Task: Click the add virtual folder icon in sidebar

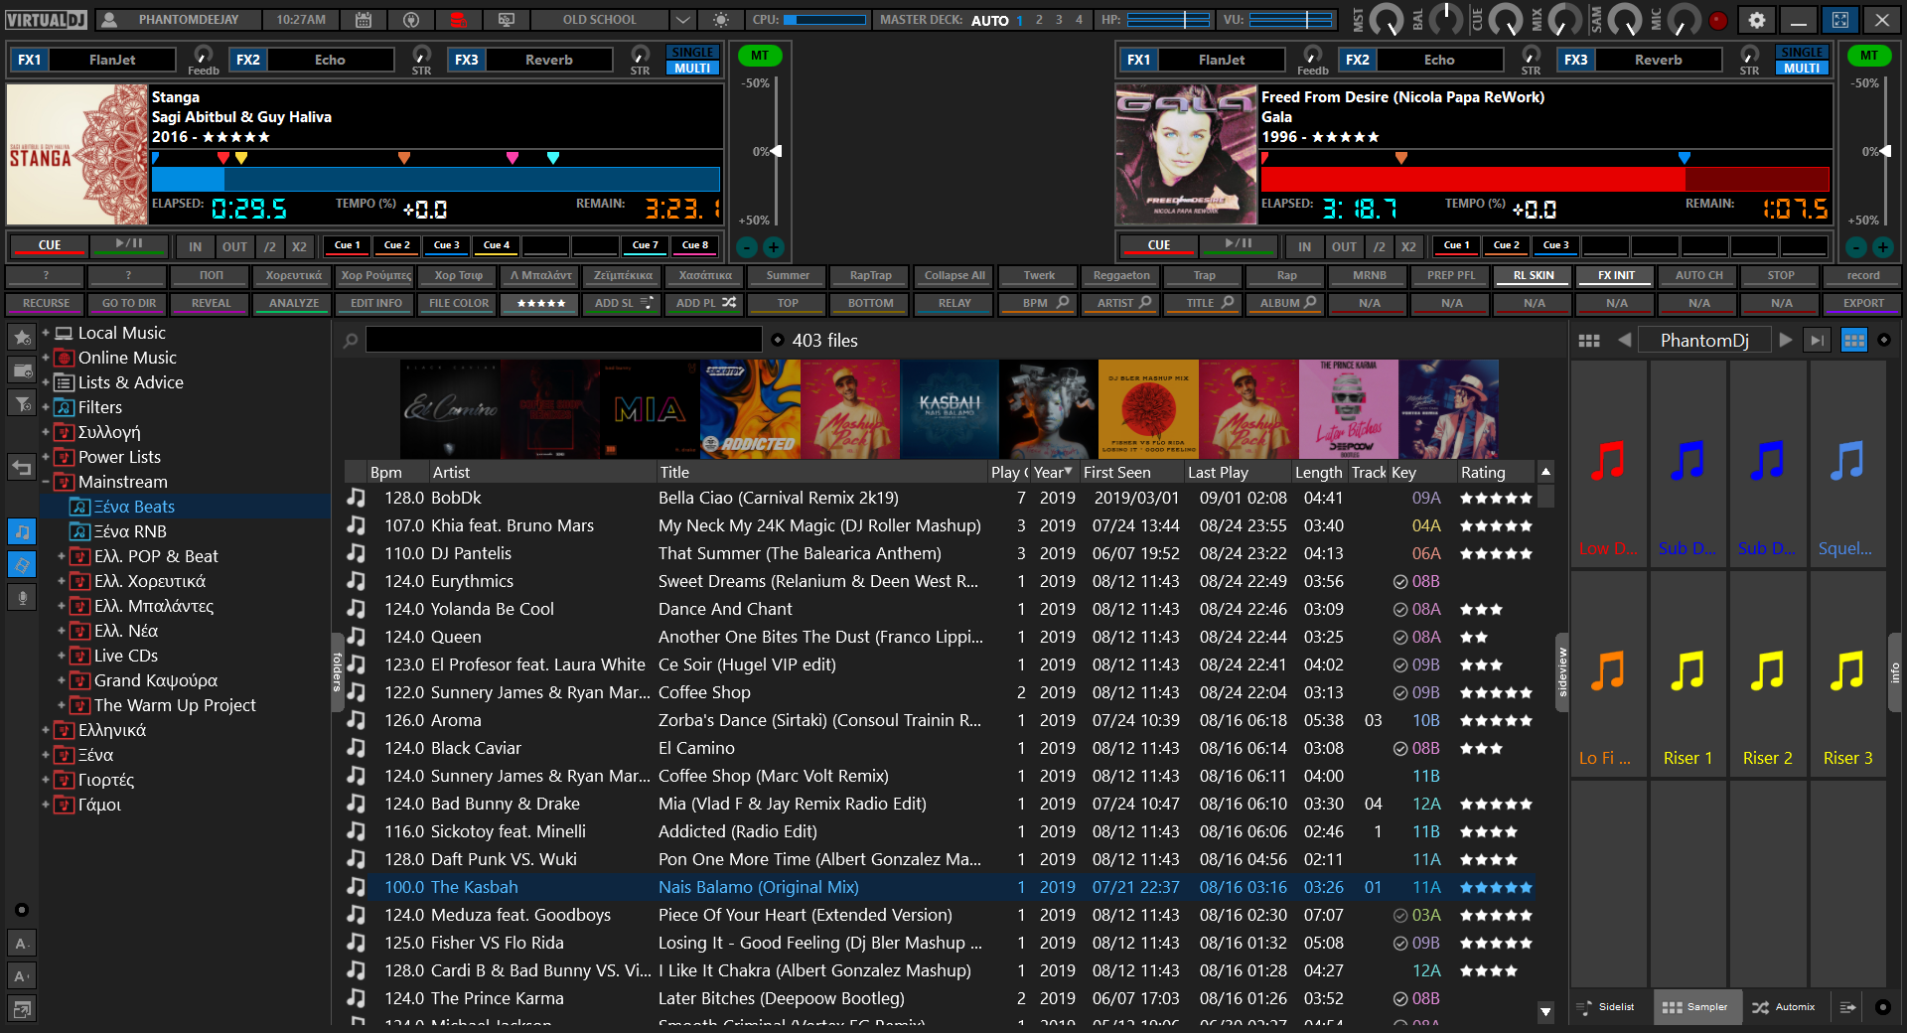Action: (x=21, y=370)
